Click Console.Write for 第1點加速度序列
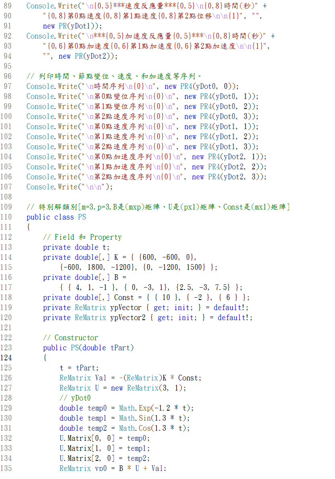The height and width of the screenshot is (479, 335). tap(147, 167)
